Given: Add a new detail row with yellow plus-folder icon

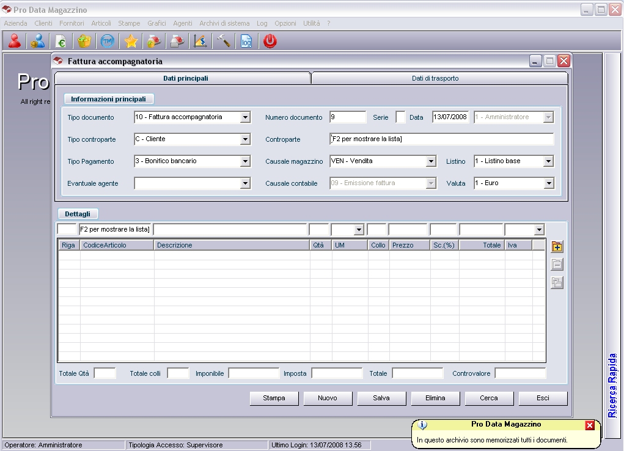Looking at the screenshot, I should click(x=557, y=246).
